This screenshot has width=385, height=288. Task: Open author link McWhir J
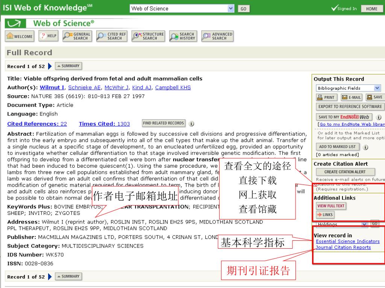117,87
